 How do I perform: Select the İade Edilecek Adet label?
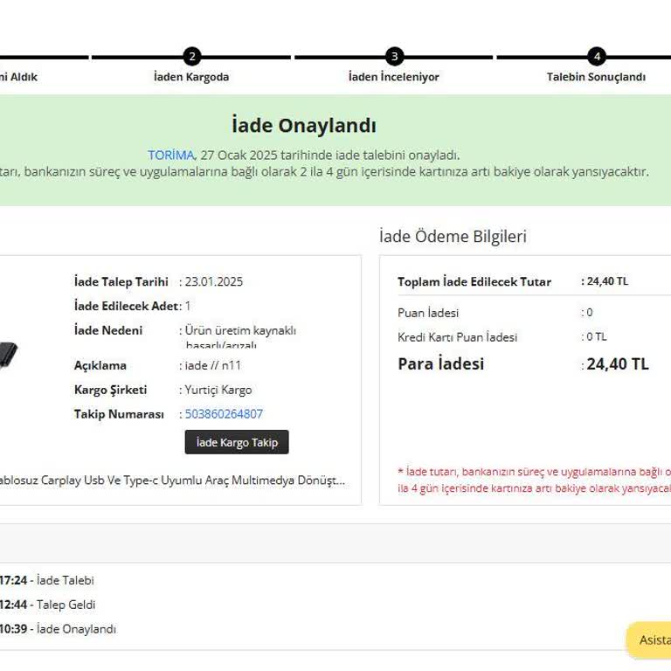[126, 306]
